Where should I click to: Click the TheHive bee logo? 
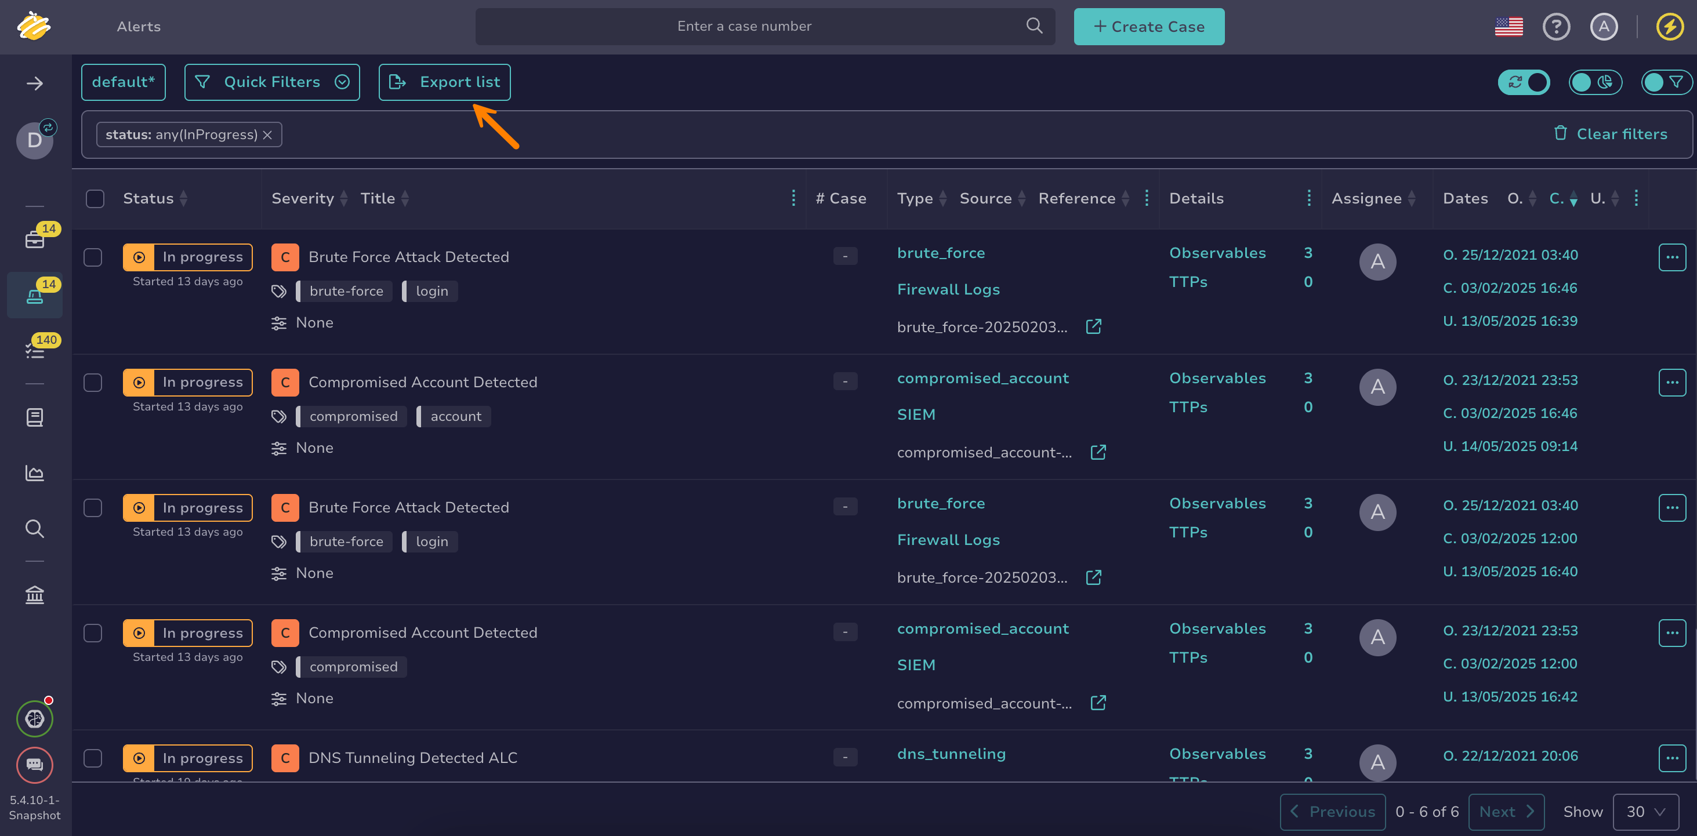34,26
